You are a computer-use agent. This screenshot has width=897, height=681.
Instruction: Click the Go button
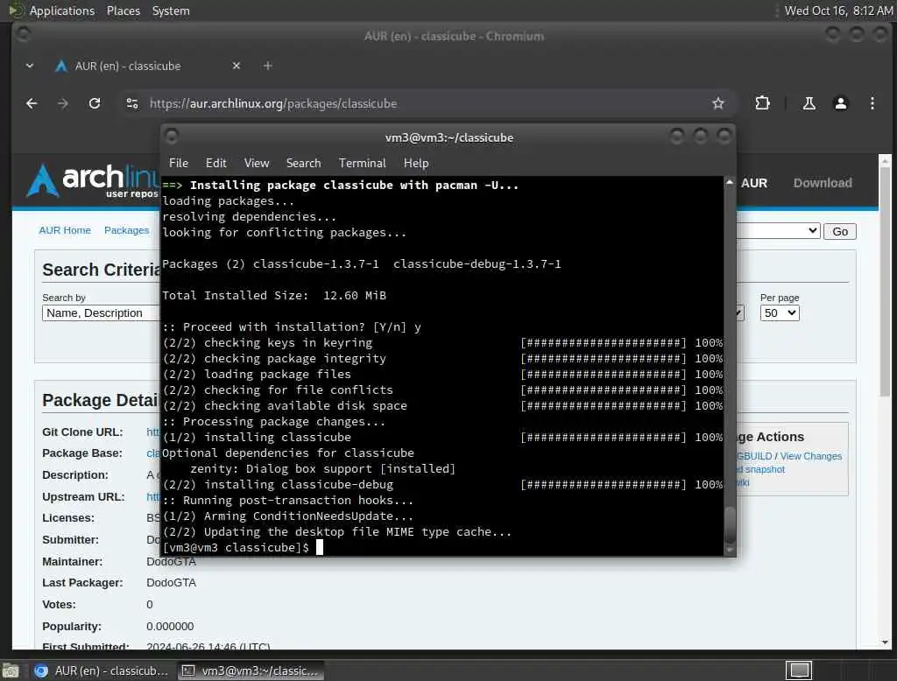pos(840,232)
